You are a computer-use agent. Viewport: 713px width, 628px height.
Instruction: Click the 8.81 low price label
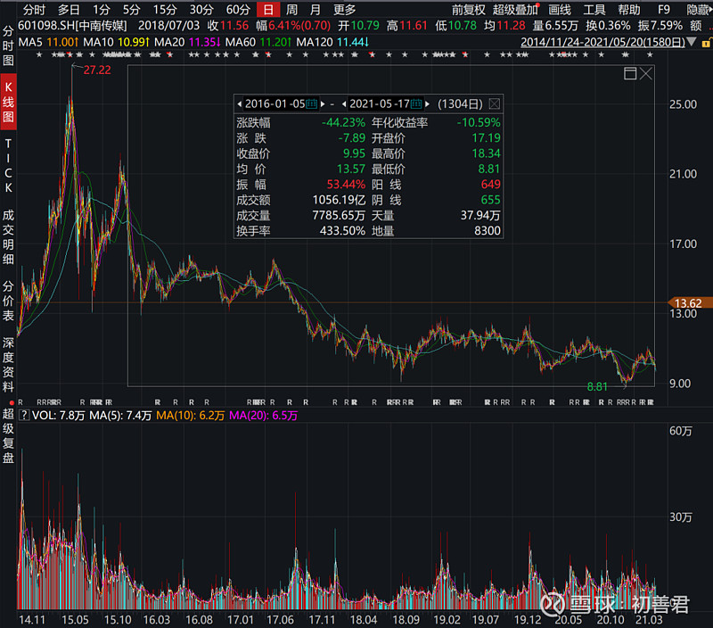pos(597,387)
